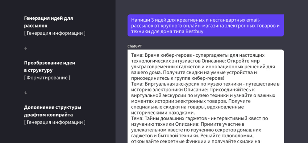Screen dimensions: 308x143
Task: Click '[ Генерация информации ]' under 'Генерация идей' heading
Action: tap(55, 33)
